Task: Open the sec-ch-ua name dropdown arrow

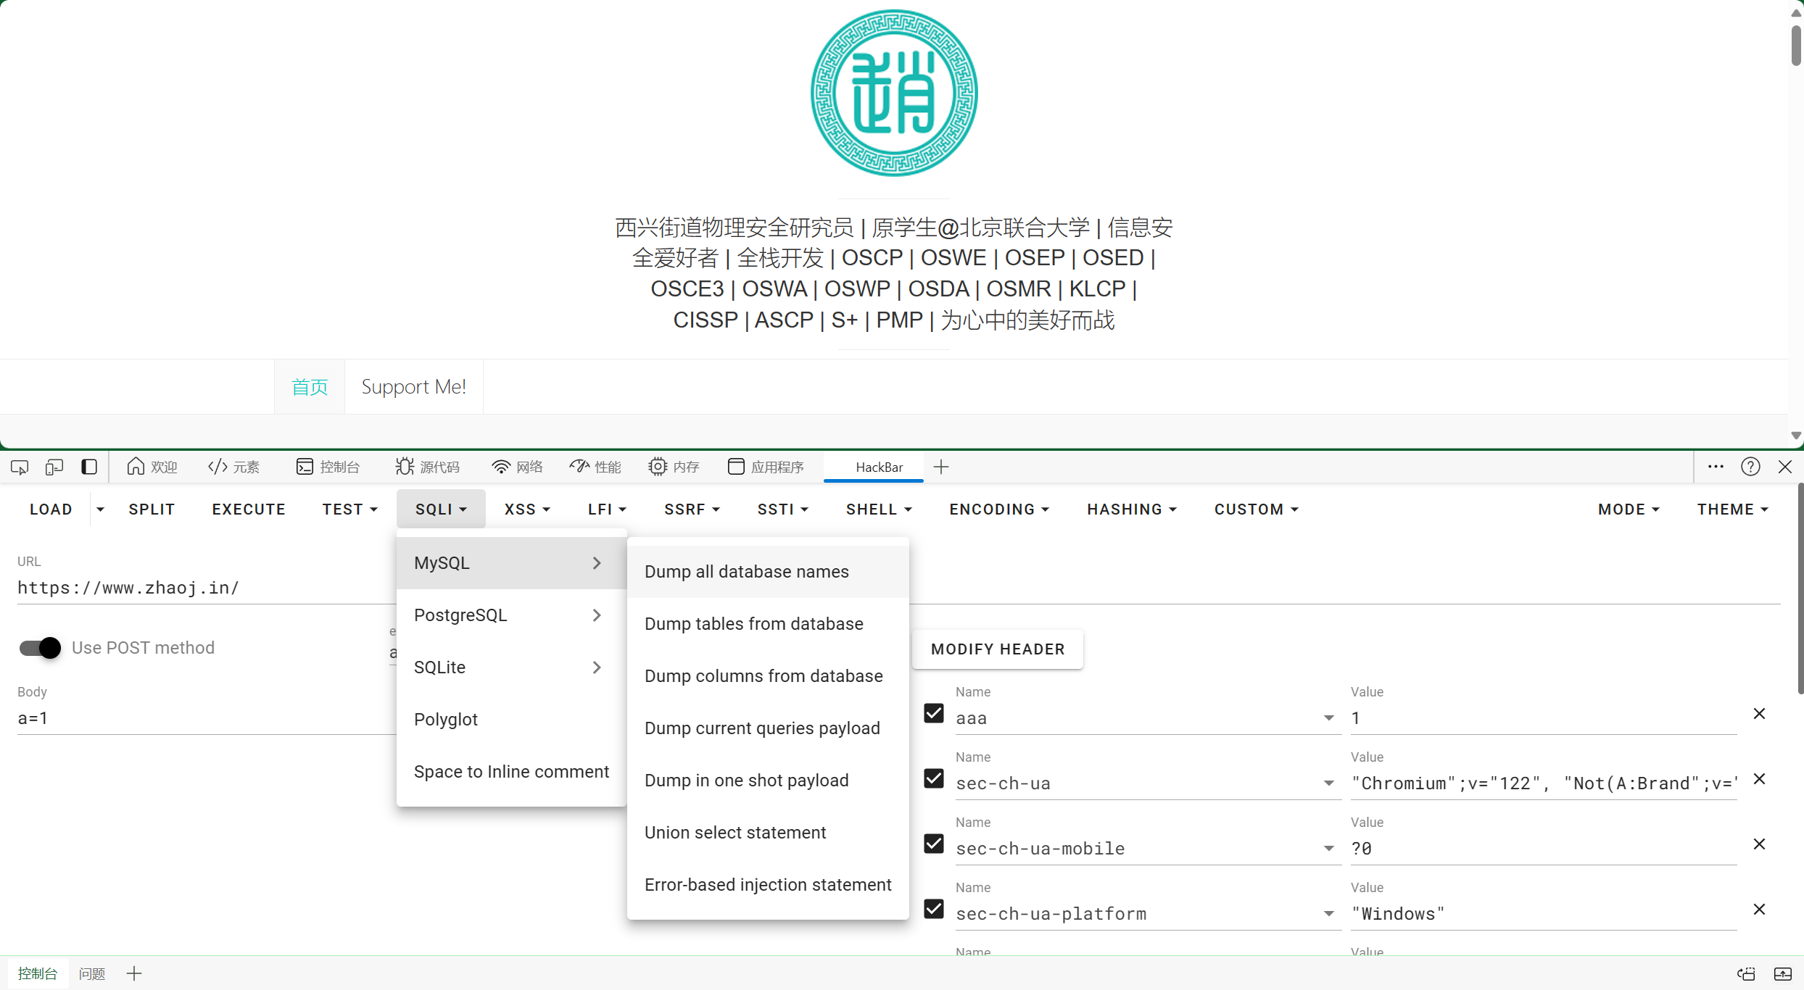Action: [x=1328, y=783]
